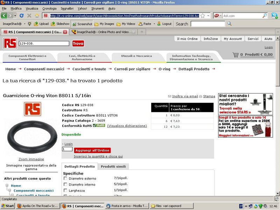This screenshot has height=210, width=280.
Task: Go back with the green Back arrow
Action: coord(4,16)
